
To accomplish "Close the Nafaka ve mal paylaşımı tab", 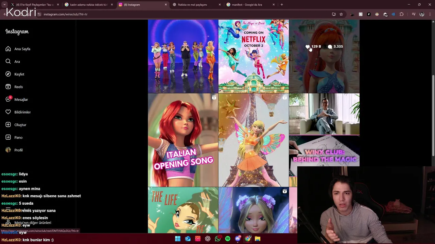I will 220,5.
